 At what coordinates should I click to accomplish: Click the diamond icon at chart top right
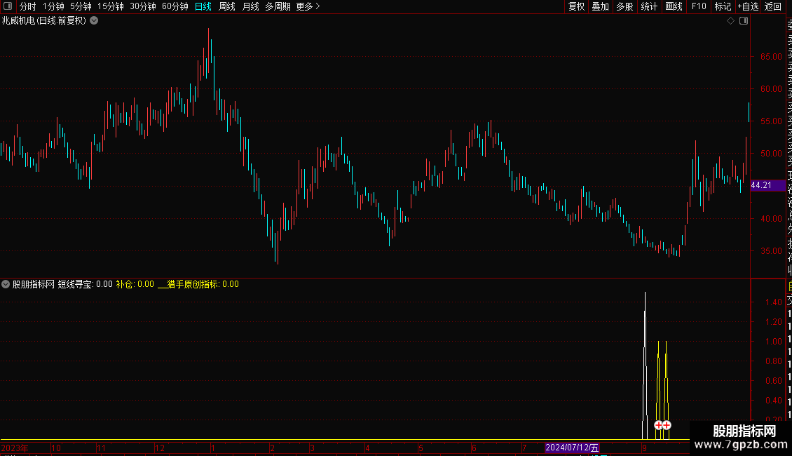(x=730, y=21)
